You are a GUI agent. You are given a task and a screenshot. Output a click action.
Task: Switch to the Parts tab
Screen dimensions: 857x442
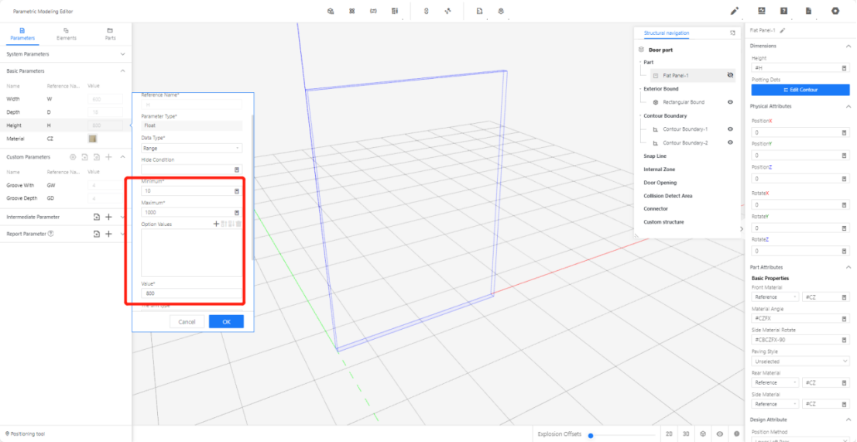(x=110, y=33)
